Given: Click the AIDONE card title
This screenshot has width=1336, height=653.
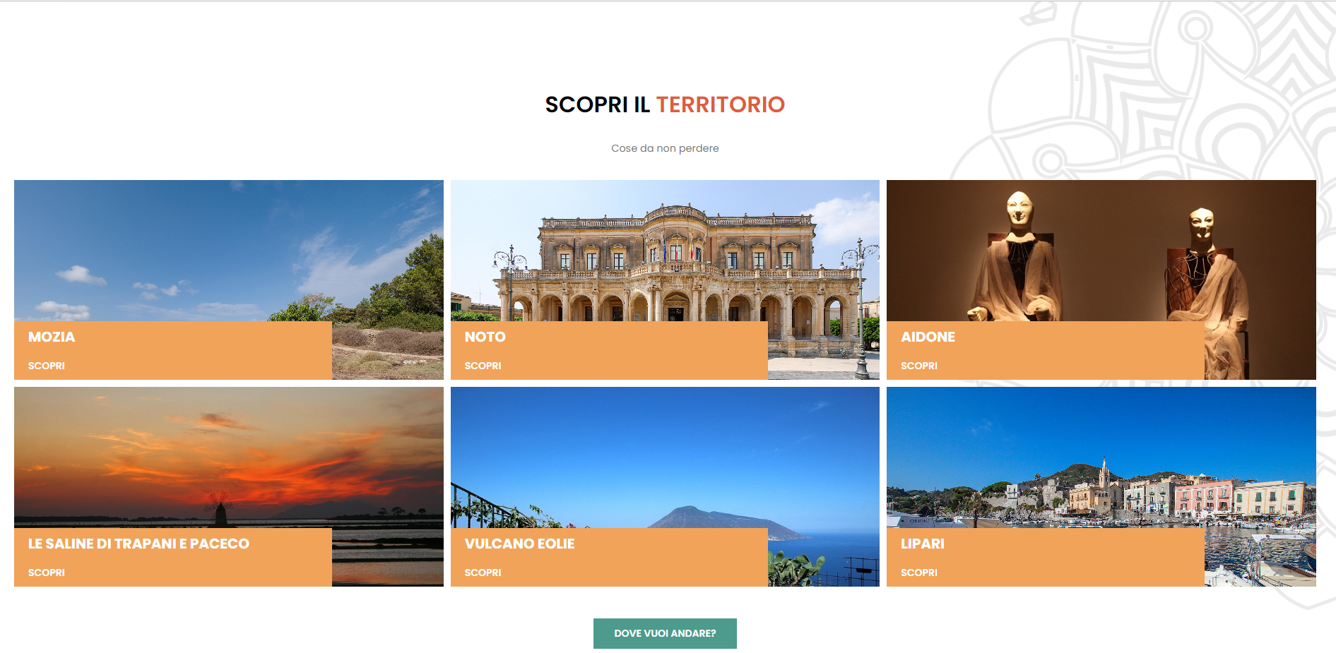Looking at the screenshot, I should pos(928,337).
